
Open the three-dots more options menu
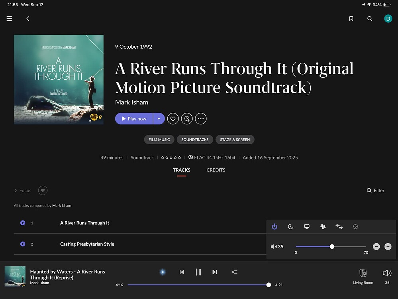[201, 119]
